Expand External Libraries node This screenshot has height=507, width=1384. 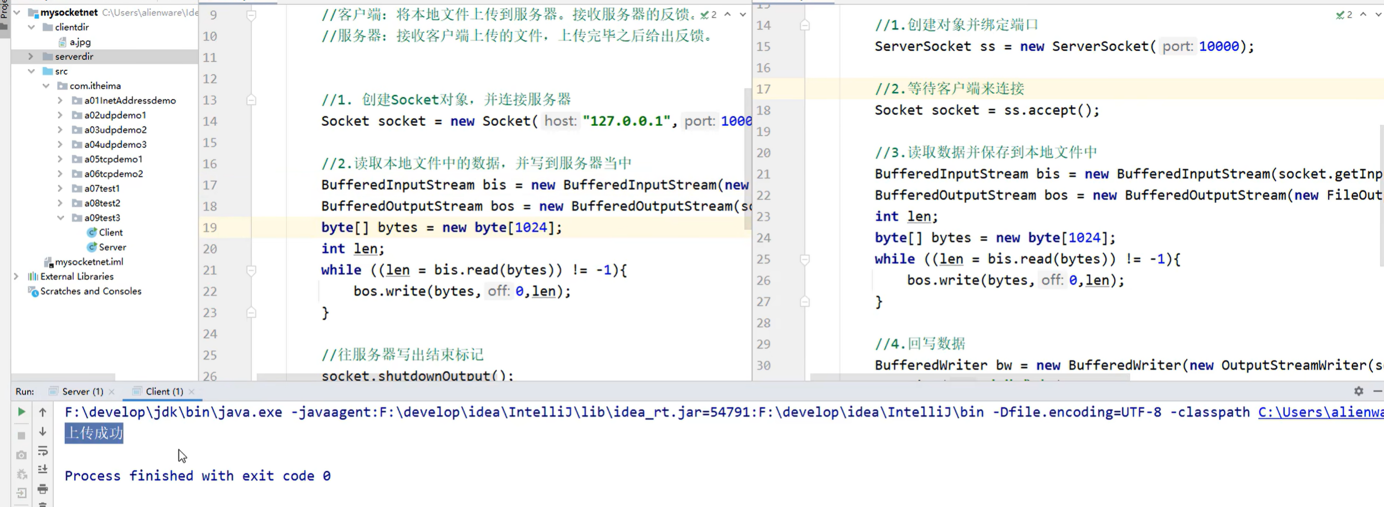(17, 276)
